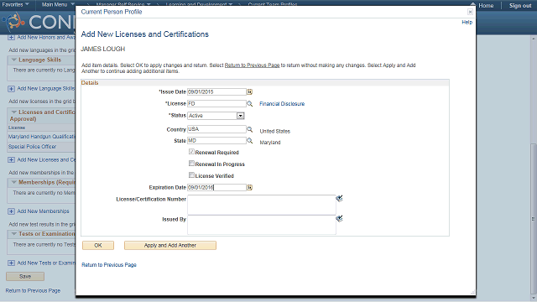Click into the Issue Date field
Screen dimensions: 537x302
coord(216,91)
